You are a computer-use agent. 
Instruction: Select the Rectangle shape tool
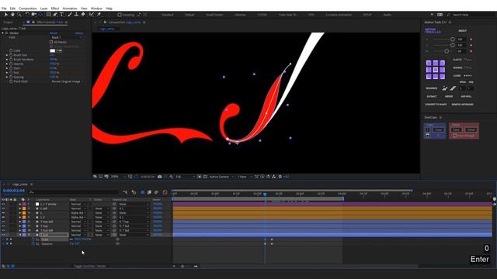(48, 15)
